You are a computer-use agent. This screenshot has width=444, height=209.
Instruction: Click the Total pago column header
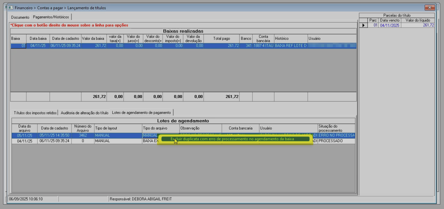coord(221,39)
